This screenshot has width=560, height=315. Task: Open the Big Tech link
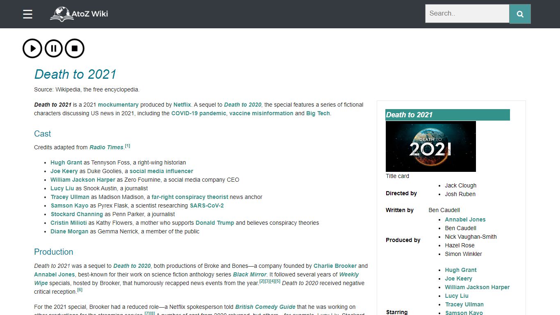318,113
